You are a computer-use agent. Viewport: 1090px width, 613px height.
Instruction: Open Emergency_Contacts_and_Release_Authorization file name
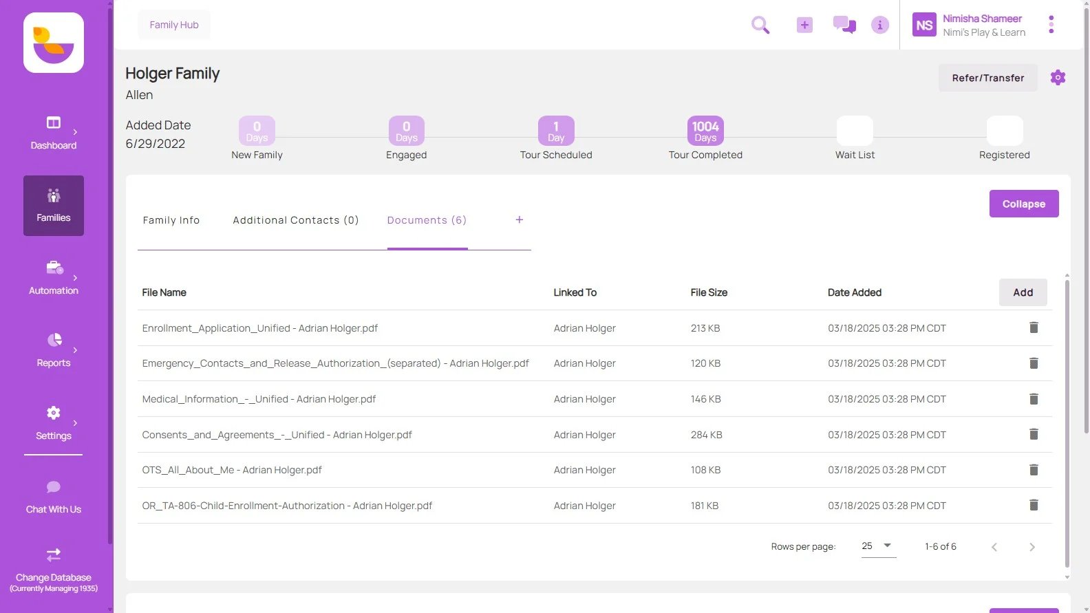(x=335, y=363)
